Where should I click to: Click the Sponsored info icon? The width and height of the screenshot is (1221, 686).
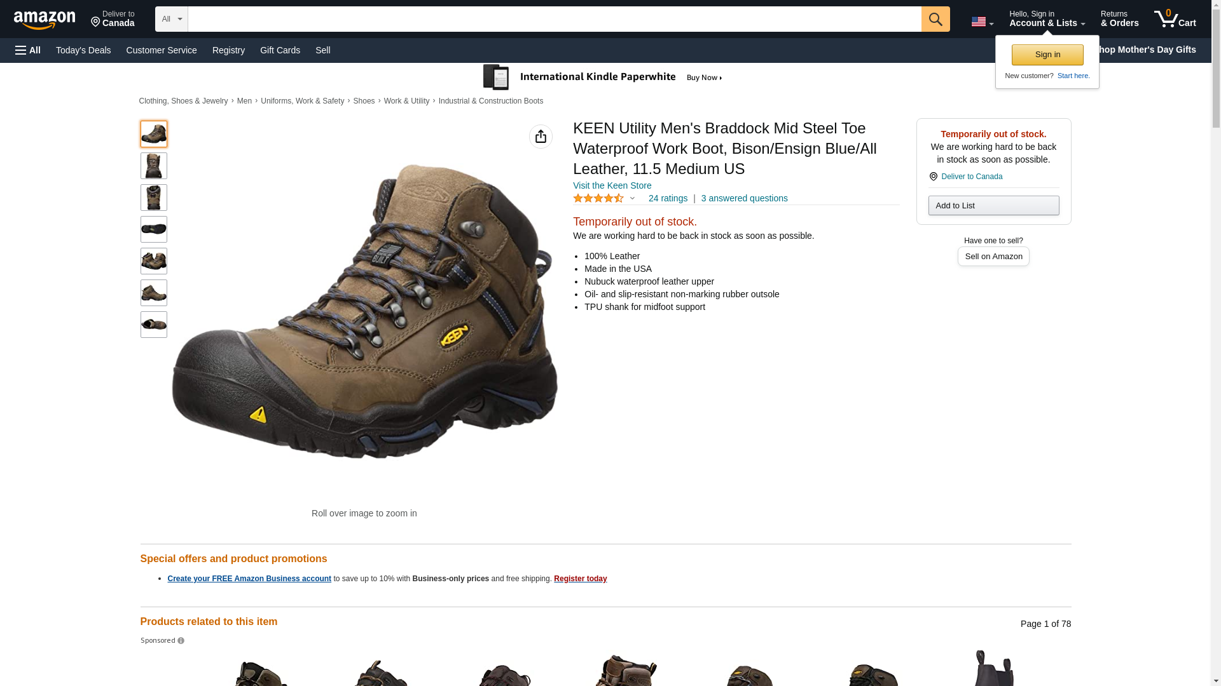point(181,641)
